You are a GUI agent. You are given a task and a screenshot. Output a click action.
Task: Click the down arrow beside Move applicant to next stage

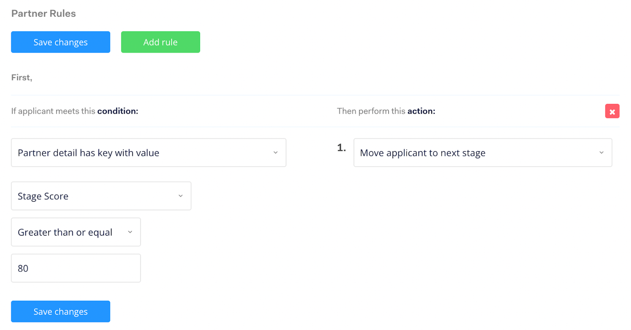pos(602,153)
